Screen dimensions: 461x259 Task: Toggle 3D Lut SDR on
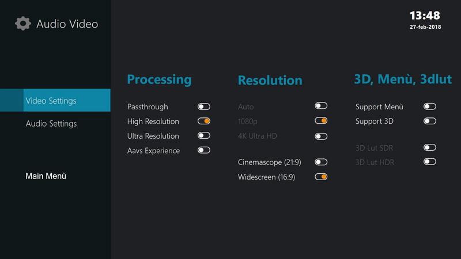(x=429, y=147)
